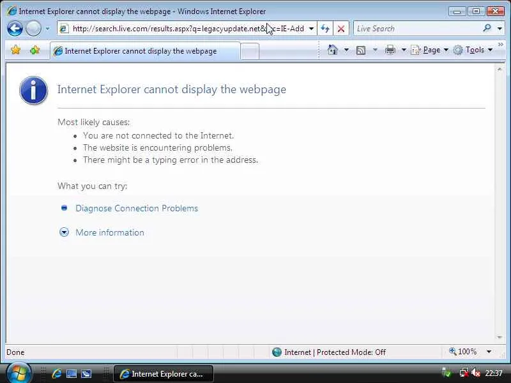Click the greyed Forward navigation button
Image resolution: width=511 pixels, height=383 pixels.
tap(33, 29)
